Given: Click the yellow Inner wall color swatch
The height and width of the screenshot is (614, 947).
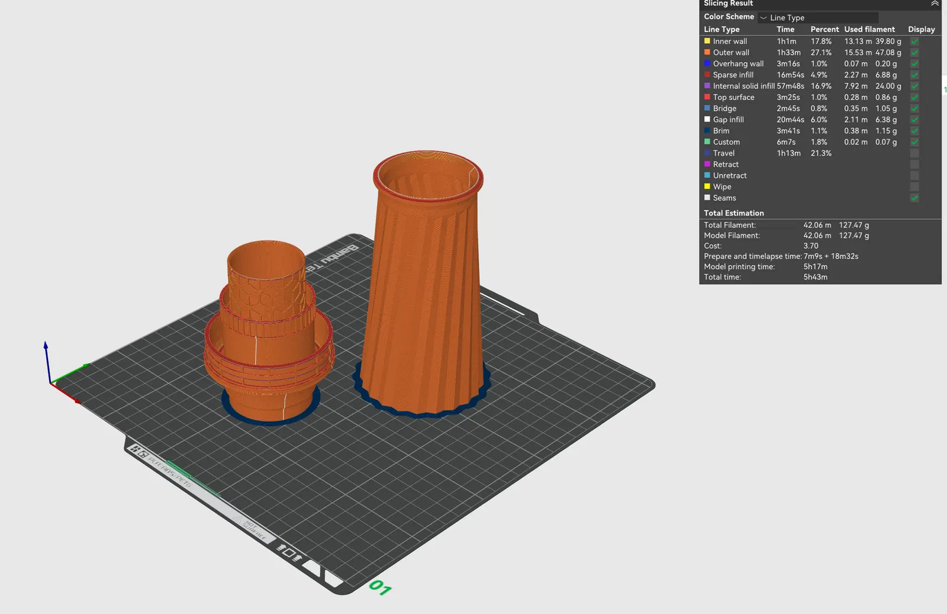Looking at the screenshot, I should pos(707,41).
